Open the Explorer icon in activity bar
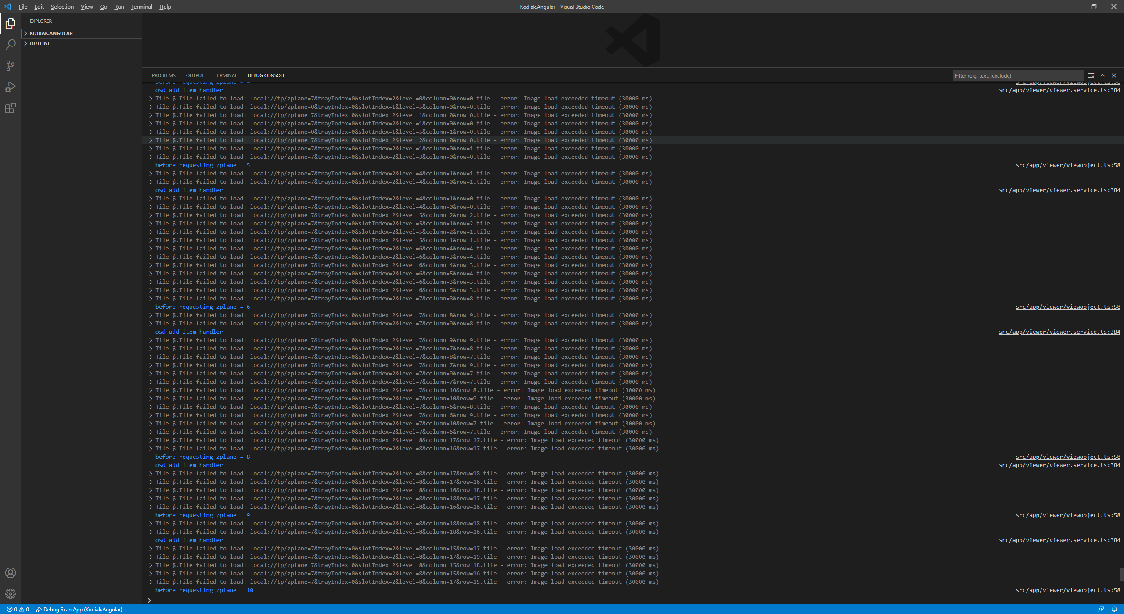Image resolution: width=1124 pixels, height=614 pixels. (x=11, y=24)
